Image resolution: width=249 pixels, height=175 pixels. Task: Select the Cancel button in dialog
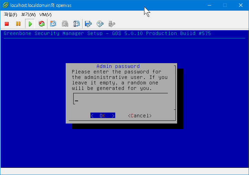coord(140,116)
